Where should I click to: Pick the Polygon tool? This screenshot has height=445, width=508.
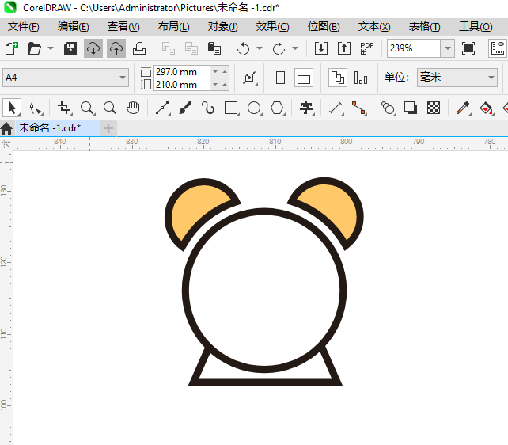tap(277, 108)
